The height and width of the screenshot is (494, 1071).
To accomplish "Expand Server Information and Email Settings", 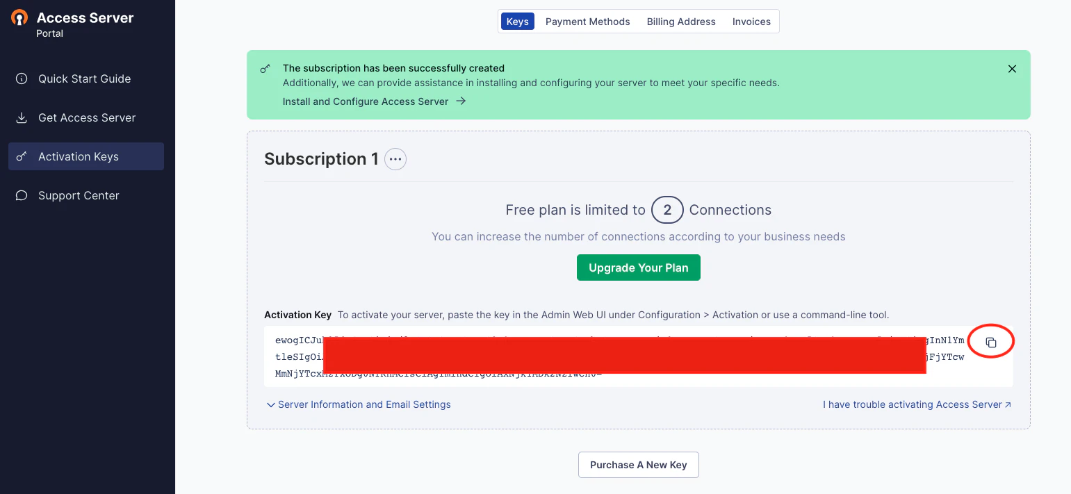I will (359, 404).
